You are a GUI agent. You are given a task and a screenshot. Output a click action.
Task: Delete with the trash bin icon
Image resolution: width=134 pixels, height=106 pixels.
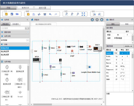[45, 14]
